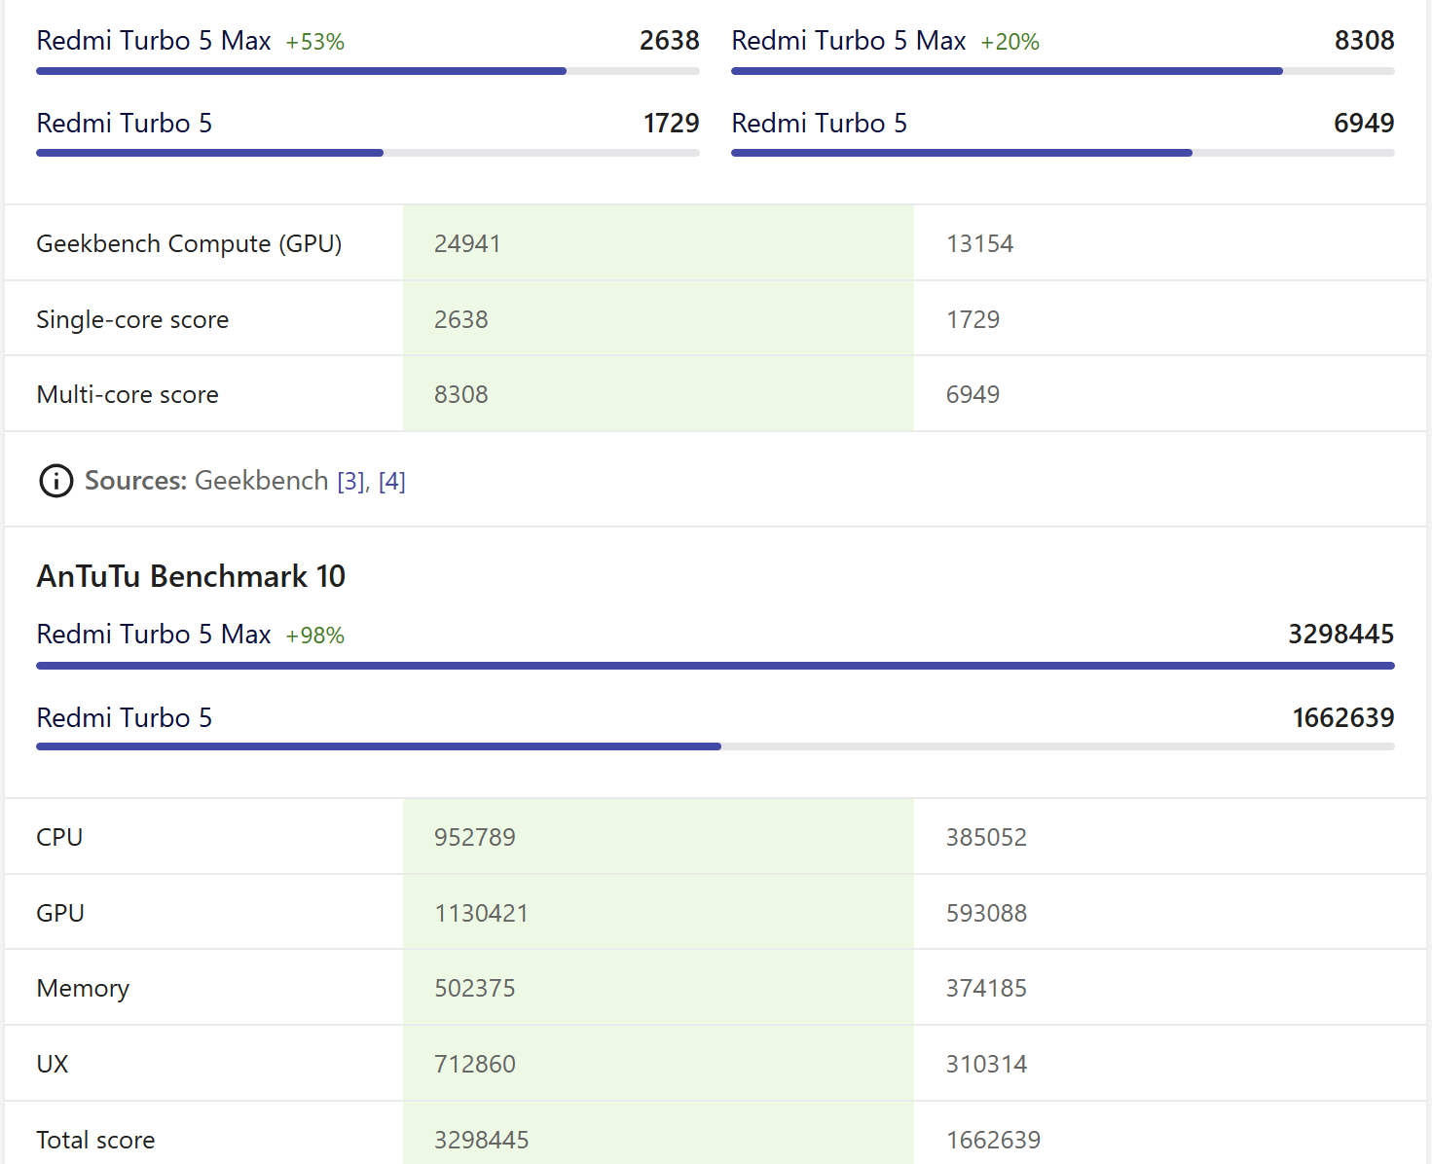Click the single-core bar under Redmi Turbo 5 Max +53%
The height and width of the screenshot is (1164, 1432).
coord(368,71)
